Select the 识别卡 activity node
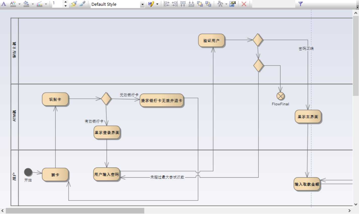The height and width of the screenshot is (214, 359). tap(55, 99)
